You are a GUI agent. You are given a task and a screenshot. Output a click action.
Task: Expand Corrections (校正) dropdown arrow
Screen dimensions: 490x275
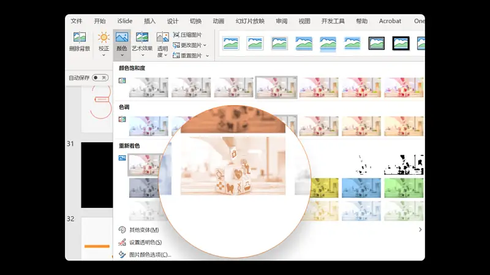pyautogui.click(x=104, y=55)
